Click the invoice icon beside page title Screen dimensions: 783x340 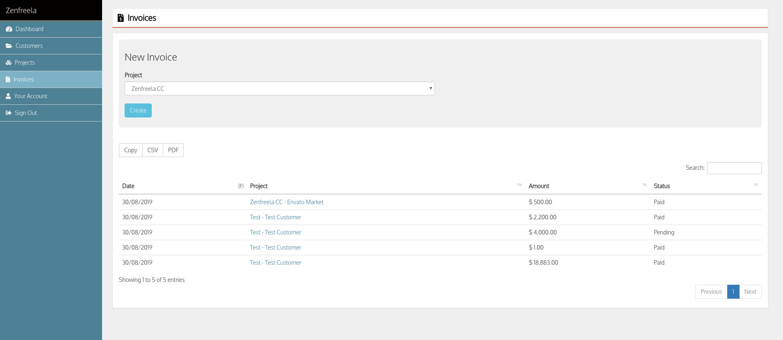point(121,18)
